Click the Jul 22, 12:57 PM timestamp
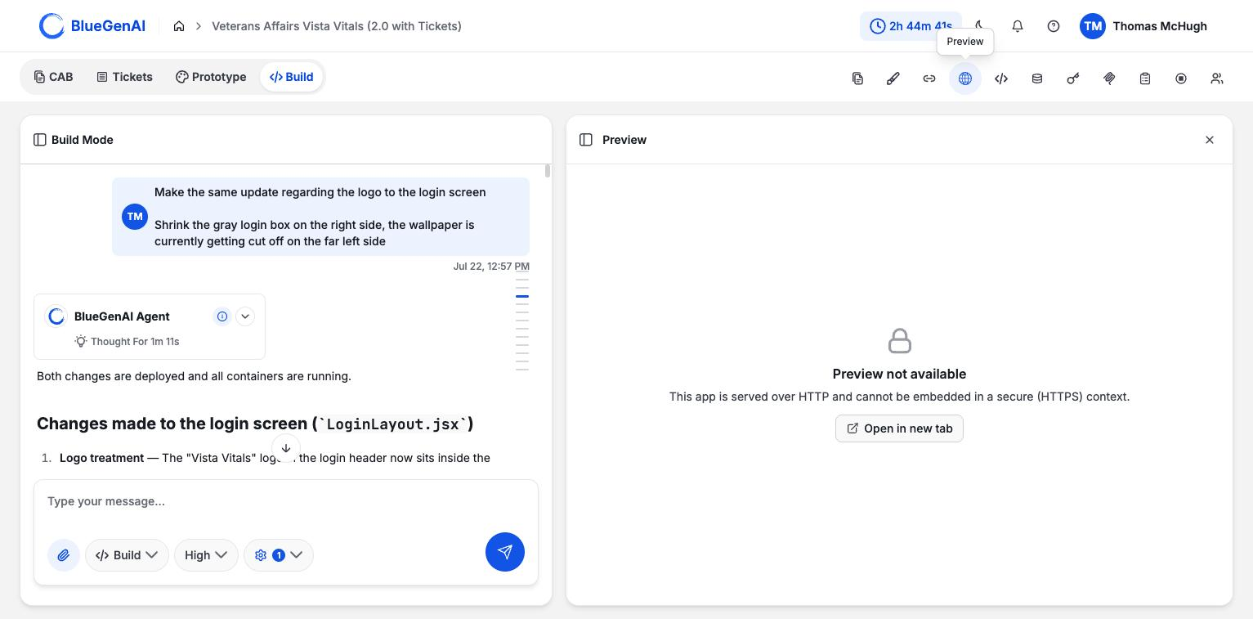Screen dimensions: 1253x619 click(491, 267)
